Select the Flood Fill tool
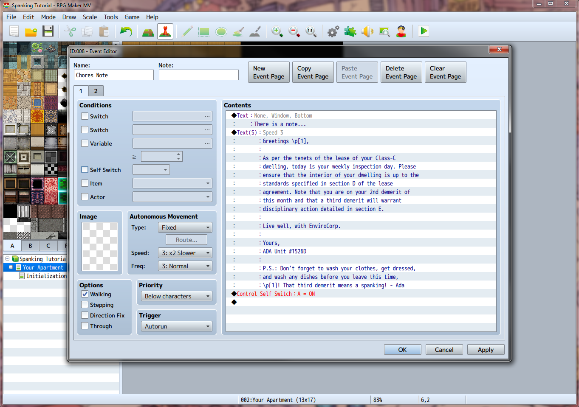This screenshot has height=407, width=579. pos(238,31)
